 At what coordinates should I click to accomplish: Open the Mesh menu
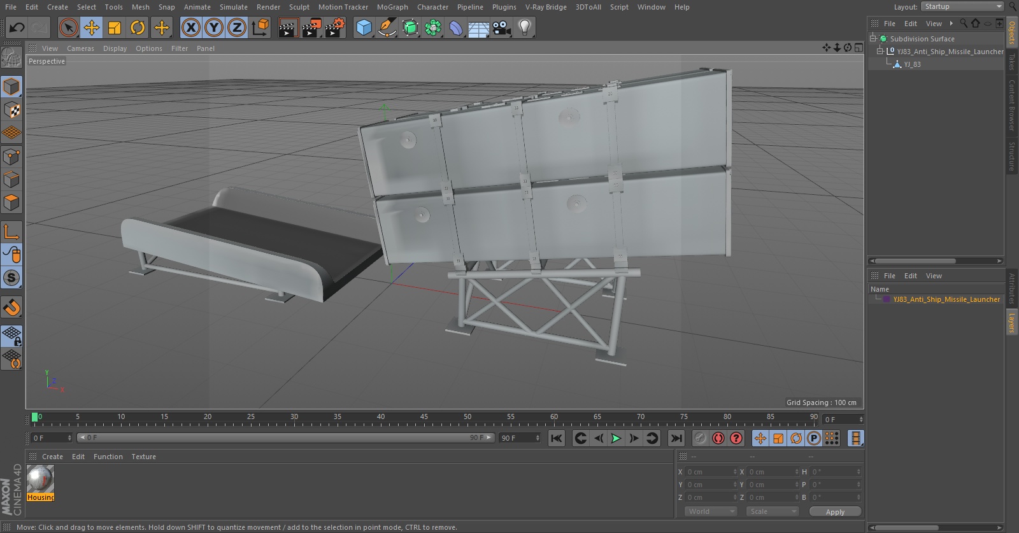[x=141, y=7]
